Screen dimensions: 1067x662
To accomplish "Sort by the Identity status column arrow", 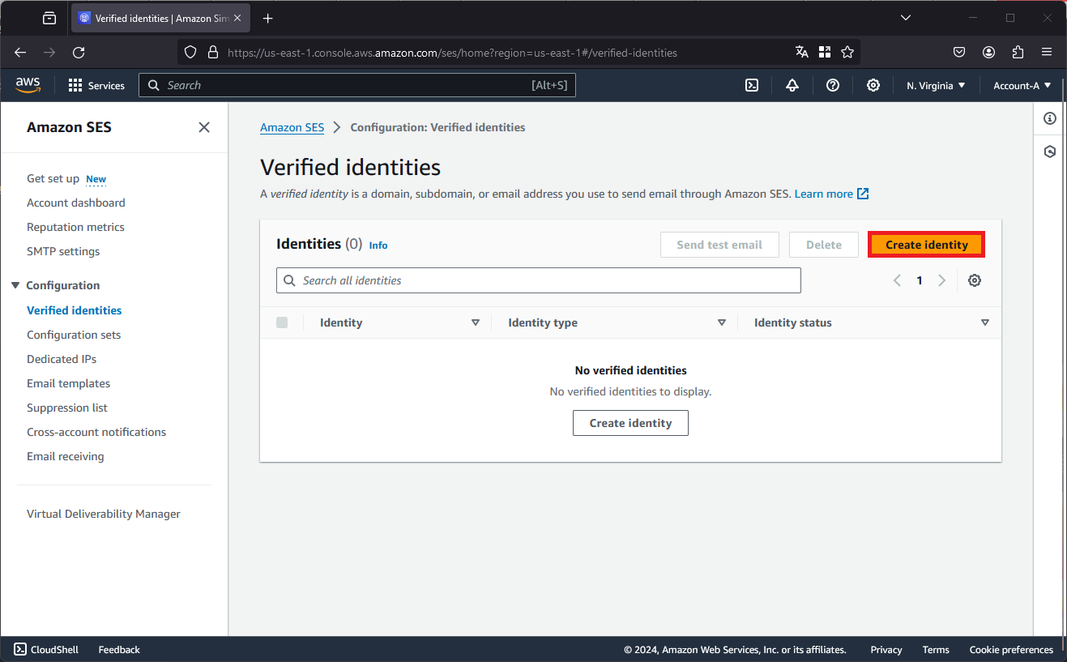I will pos(985,322).
